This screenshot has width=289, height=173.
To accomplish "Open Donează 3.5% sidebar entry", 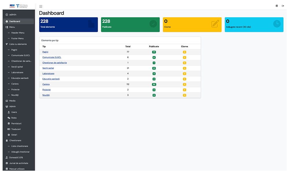I will (x=18, y=157).
